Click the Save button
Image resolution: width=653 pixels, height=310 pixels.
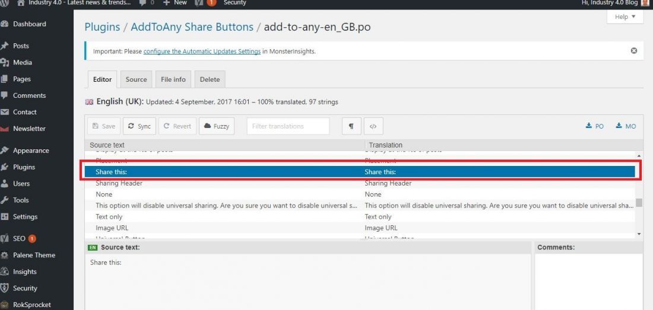(x=104, y=126)
